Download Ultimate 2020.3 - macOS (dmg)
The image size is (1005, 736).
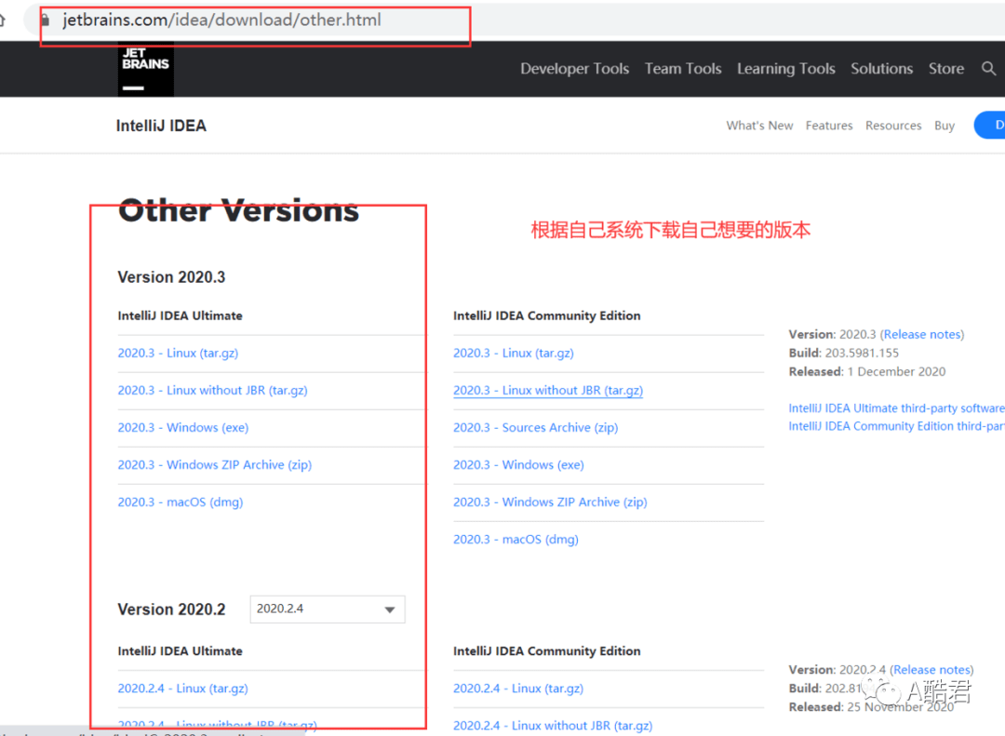coord(181,502)
